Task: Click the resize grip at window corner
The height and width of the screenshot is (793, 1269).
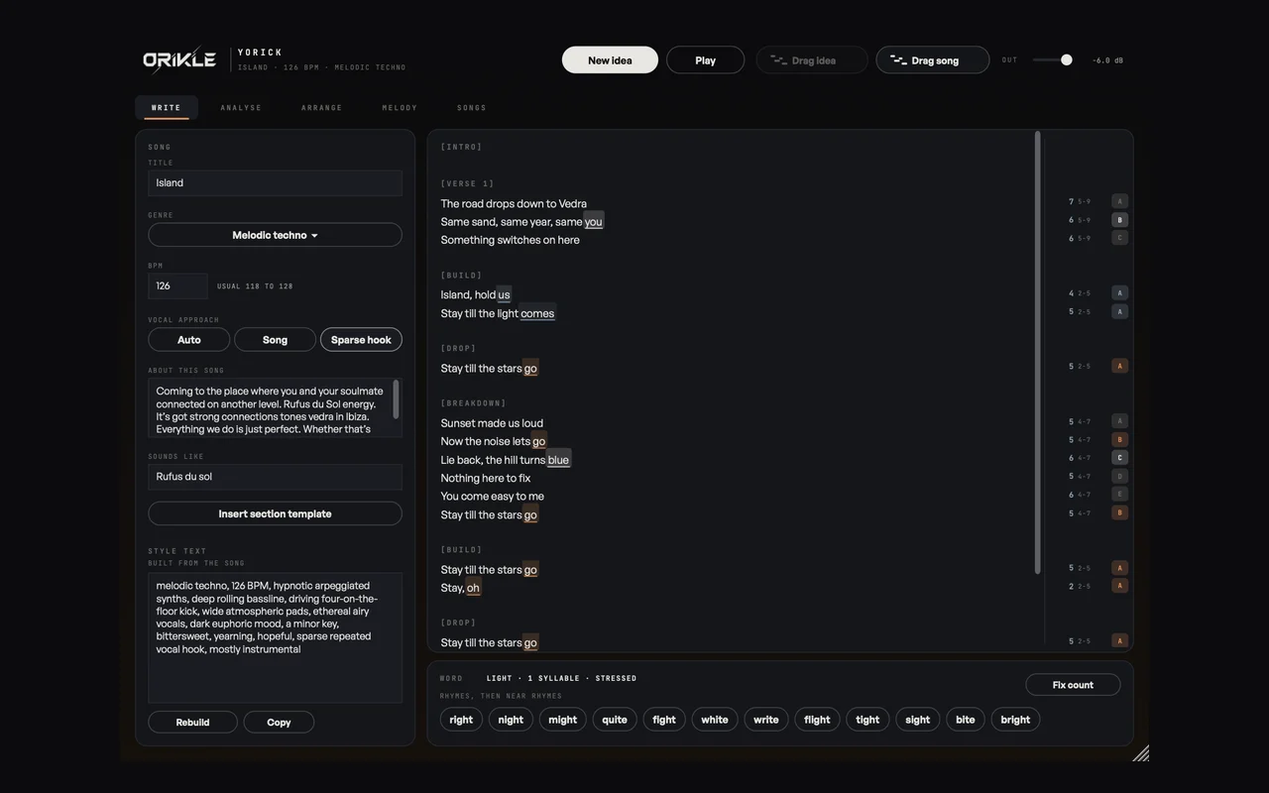Action: coord(1140,753)
